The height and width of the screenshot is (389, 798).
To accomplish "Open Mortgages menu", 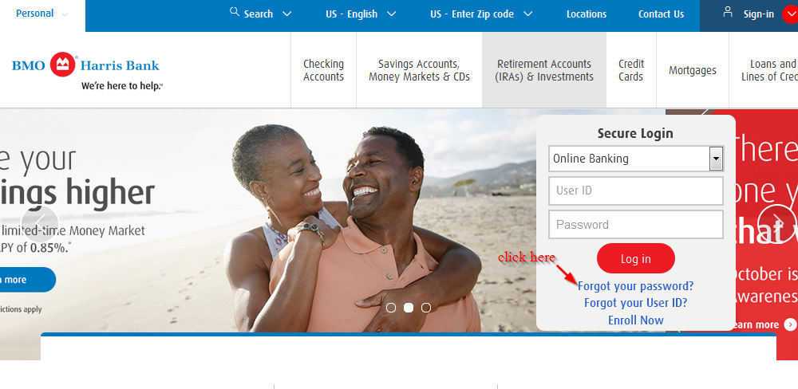I will coord(693,70).
